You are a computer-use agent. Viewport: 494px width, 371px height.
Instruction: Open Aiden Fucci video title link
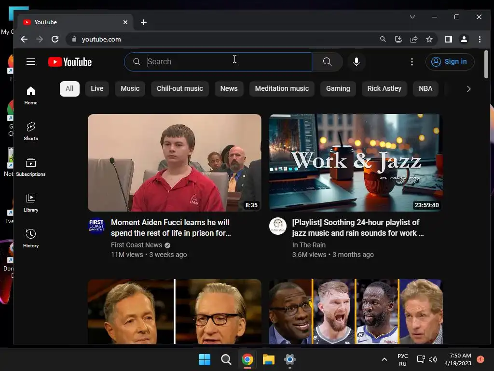pyautogui.click(x=171, y=228)
